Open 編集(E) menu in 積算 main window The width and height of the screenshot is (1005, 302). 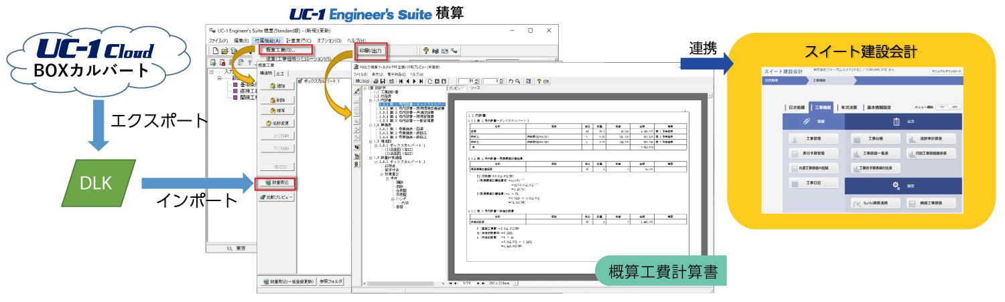click(242, 40)
